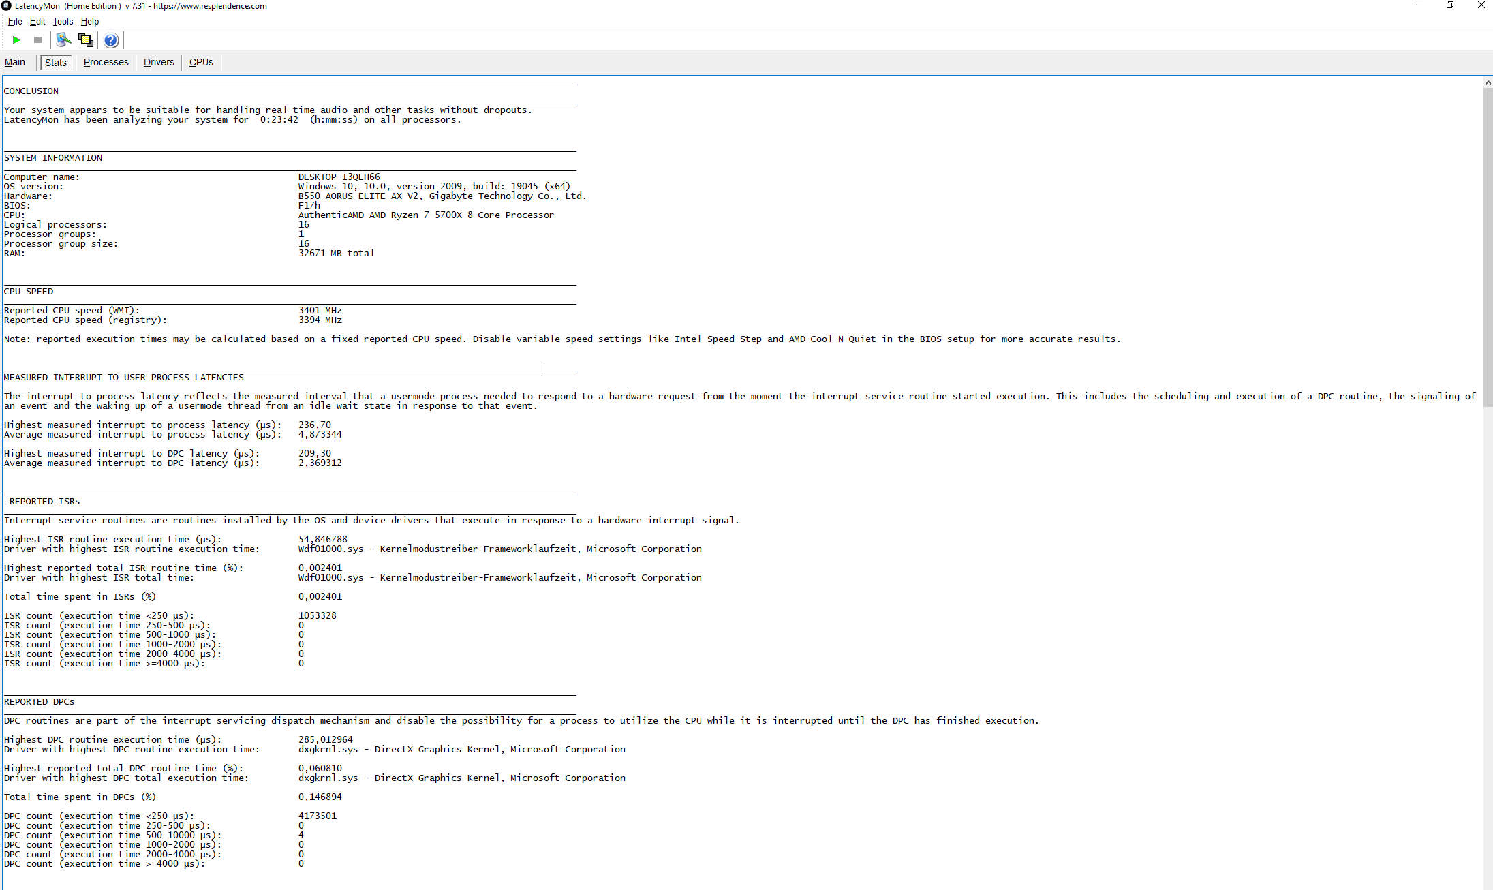This screenshot has height=890, width=1493.
Task: Open the Help menu
Action: click(90, 22)
